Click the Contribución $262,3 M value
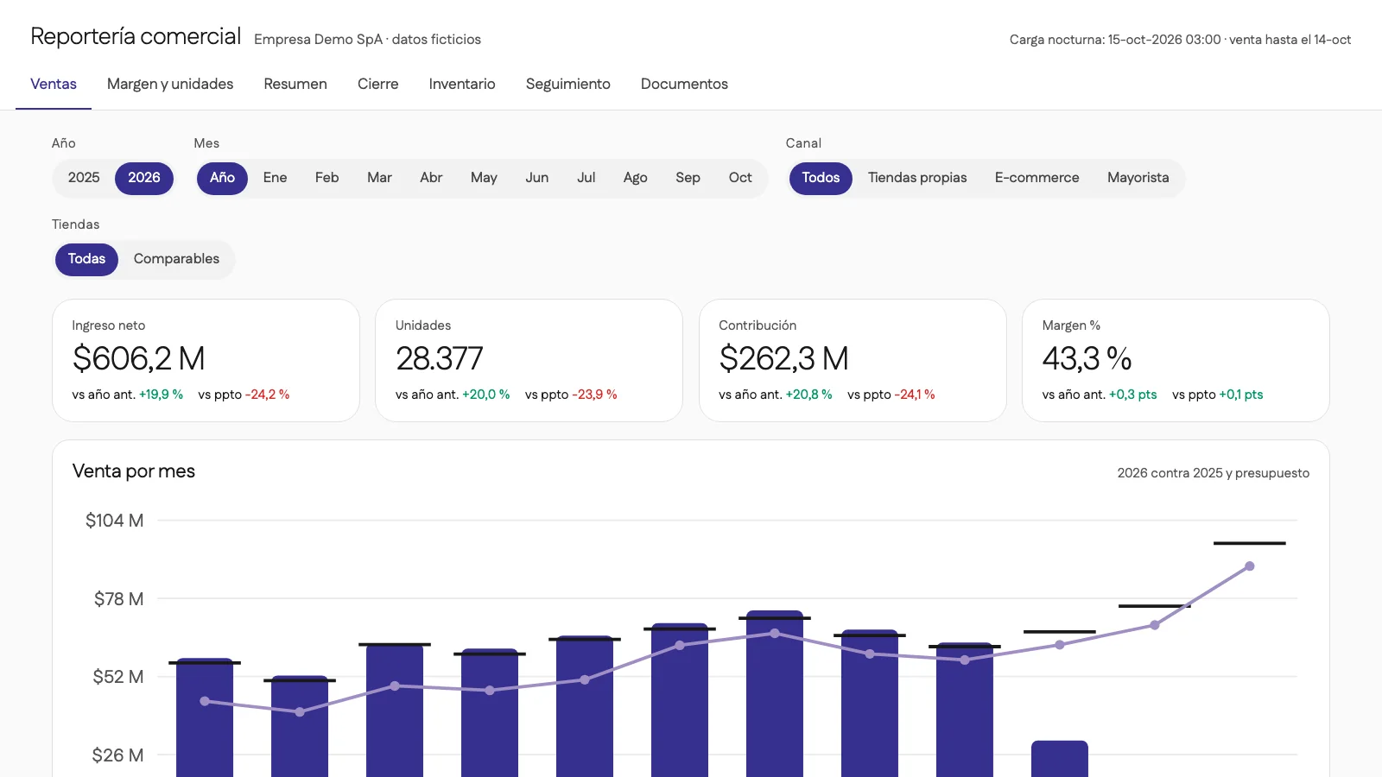 pyautogui.click(x=784, y=358)
